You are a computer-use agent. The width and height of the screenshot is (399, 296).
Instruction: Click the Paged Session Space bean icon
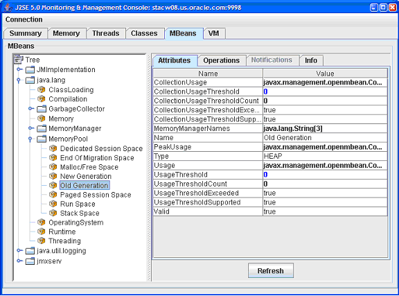point(53,195)
